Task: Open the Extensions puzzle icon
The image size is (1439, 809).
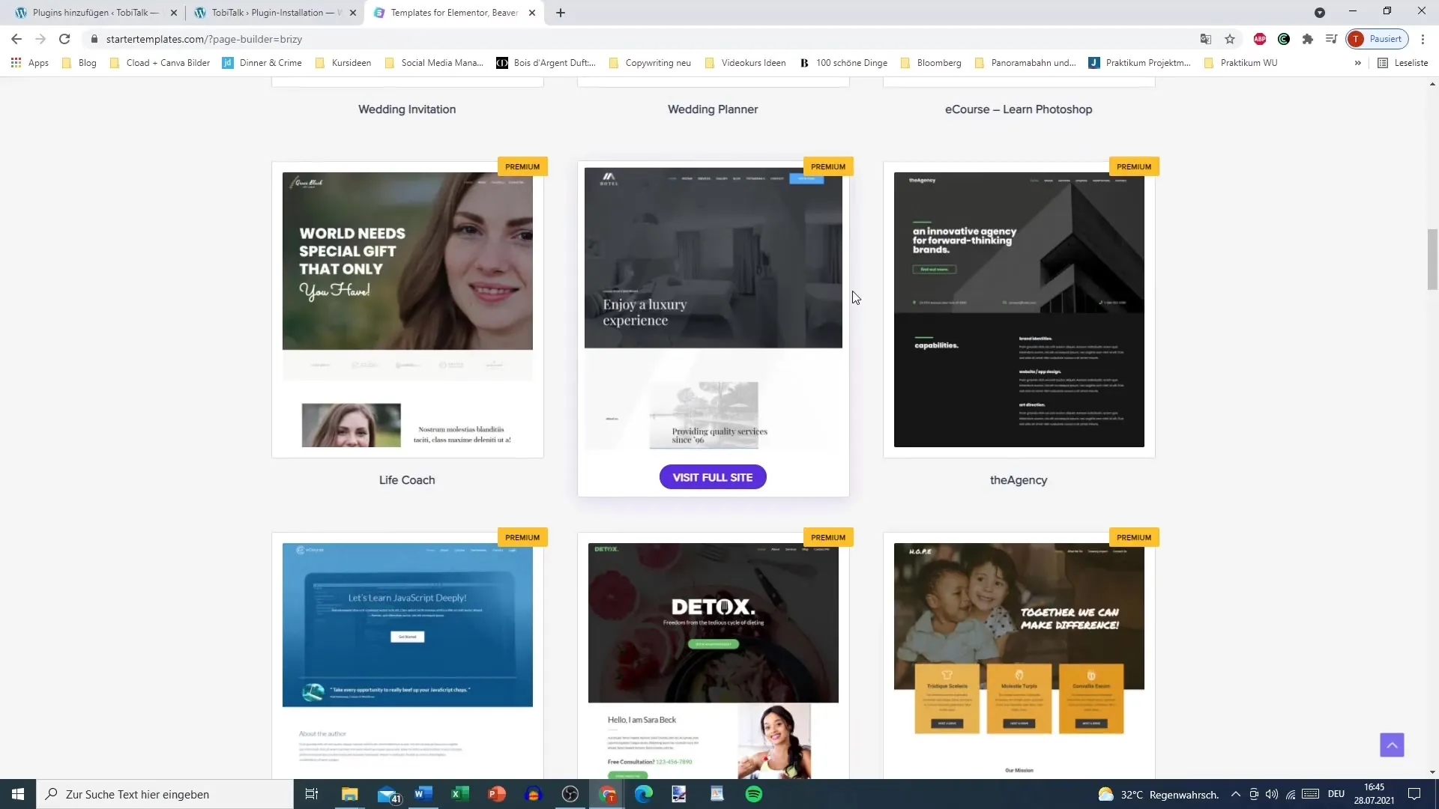Action: pos(1308,39)
